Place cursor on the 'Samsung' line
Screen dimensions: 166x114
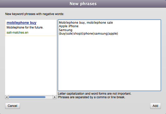point(66,30)
